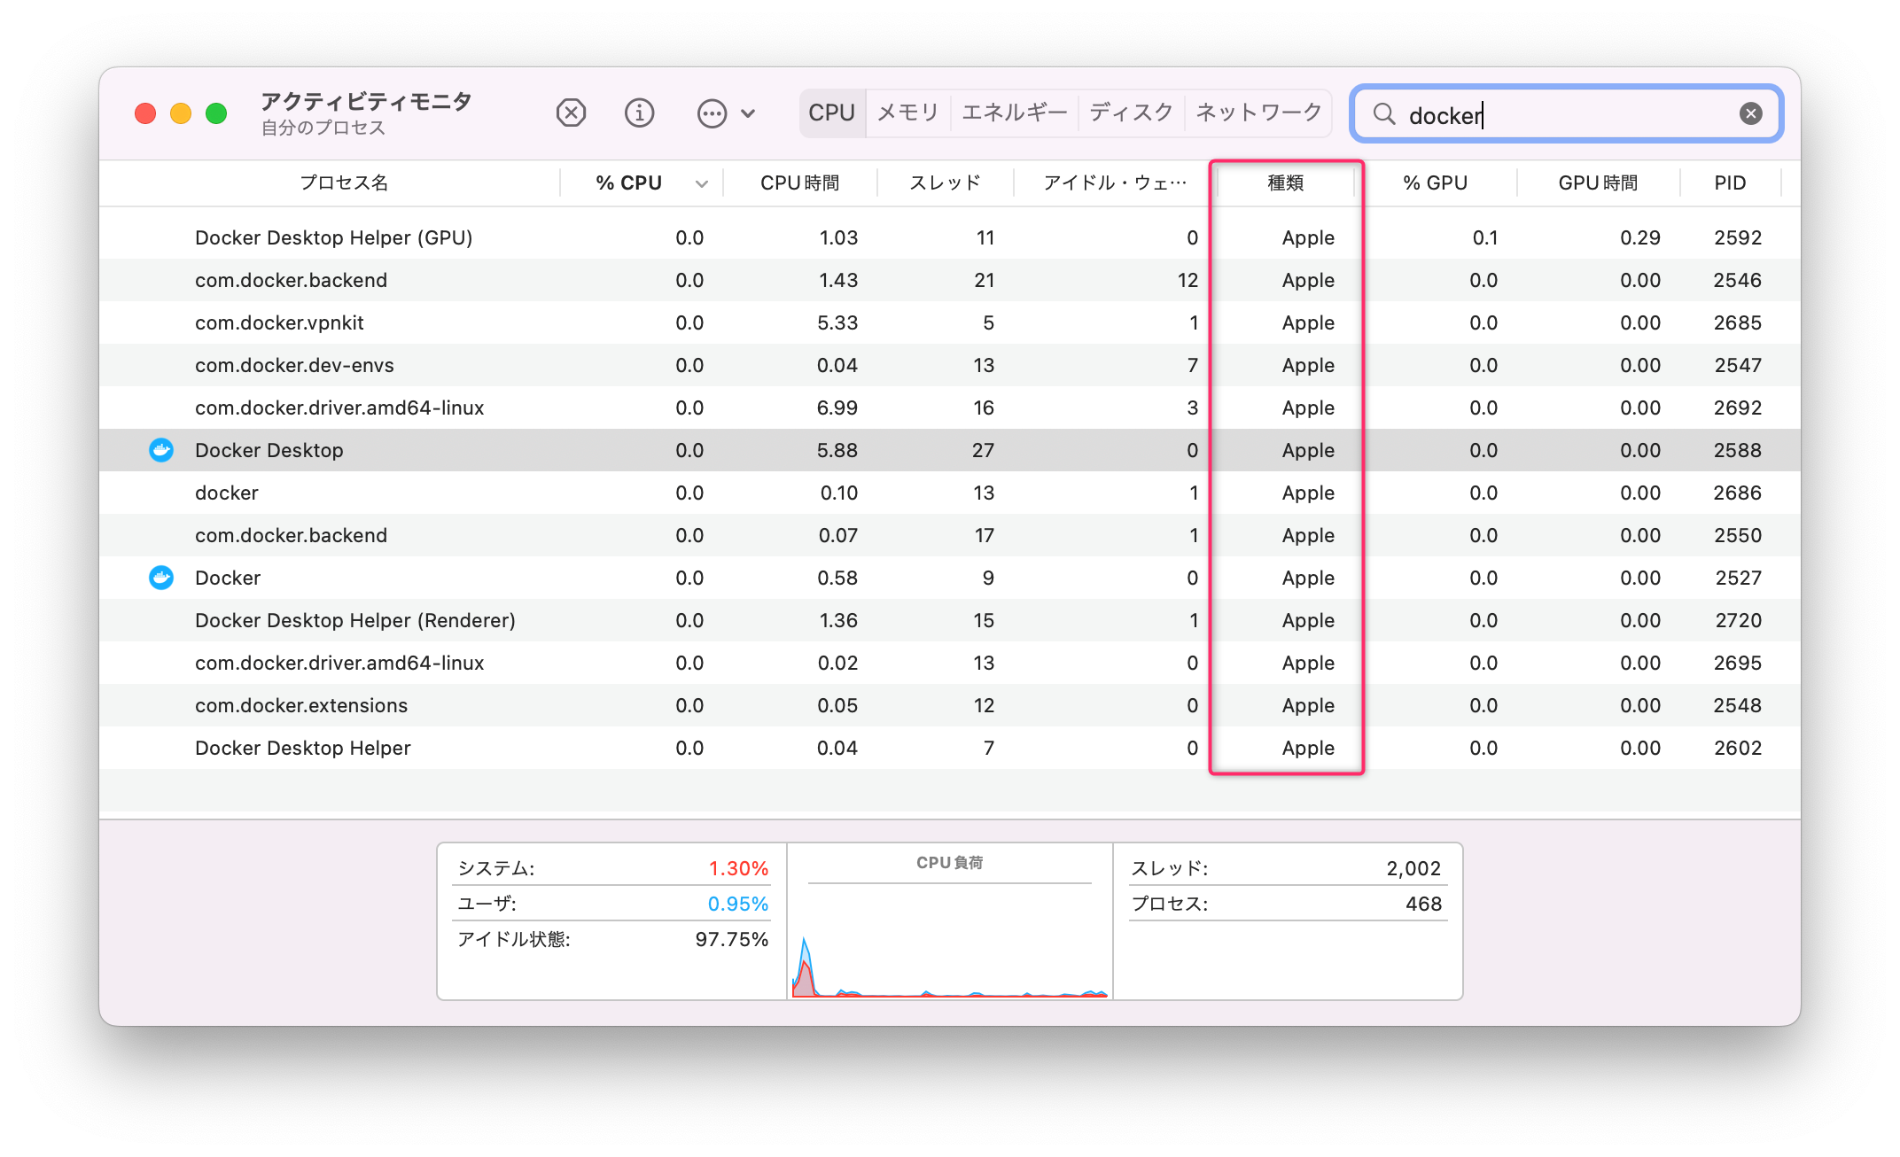Switch to the CPU tab

click(832, 113)
